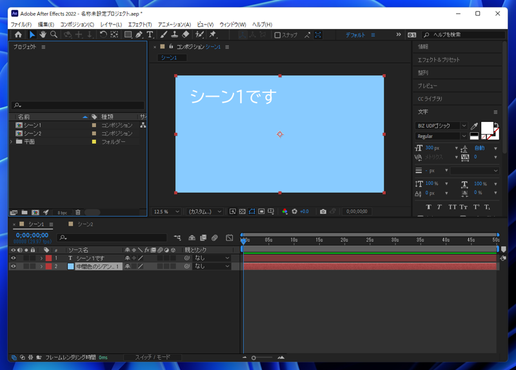Hide the シーン1です text layer
Image resolution: width=516 pixels, height=370 pixels.
(x=13, y=258)
